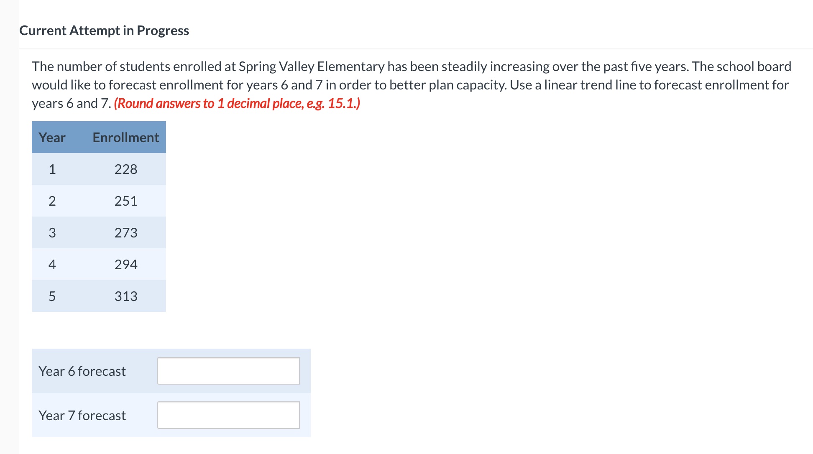Click the Year 6 forecast input field
813x454 pixels.
point(228,370)
